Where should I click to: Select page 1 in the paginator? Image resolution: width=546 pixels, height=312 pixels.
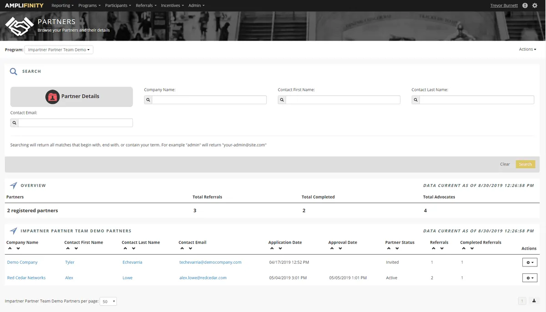(522, 301)
